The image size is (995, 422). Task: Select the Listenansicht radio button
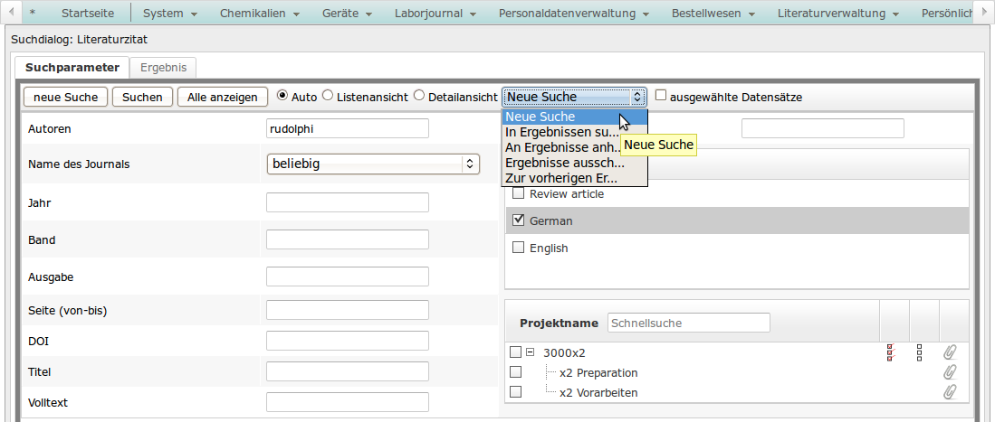pos(328,96)
